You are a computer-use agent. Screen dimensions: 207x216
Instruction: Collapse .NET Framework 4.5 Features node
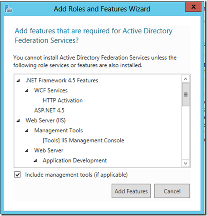point(18,81)
